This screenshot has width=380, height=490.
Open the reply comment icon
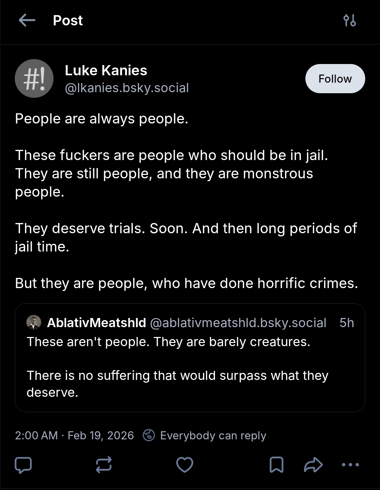pos(23,465)
